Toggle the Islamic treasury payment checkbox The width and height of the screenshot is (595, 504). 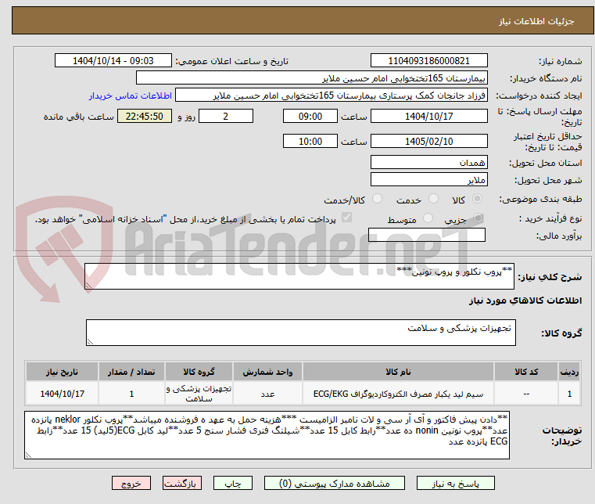pos(346,218)
